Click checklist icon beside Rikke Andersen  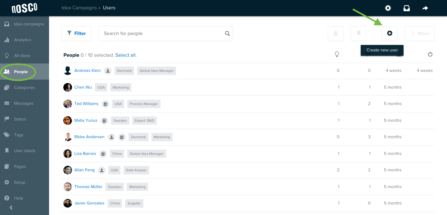tap(122, 137)
